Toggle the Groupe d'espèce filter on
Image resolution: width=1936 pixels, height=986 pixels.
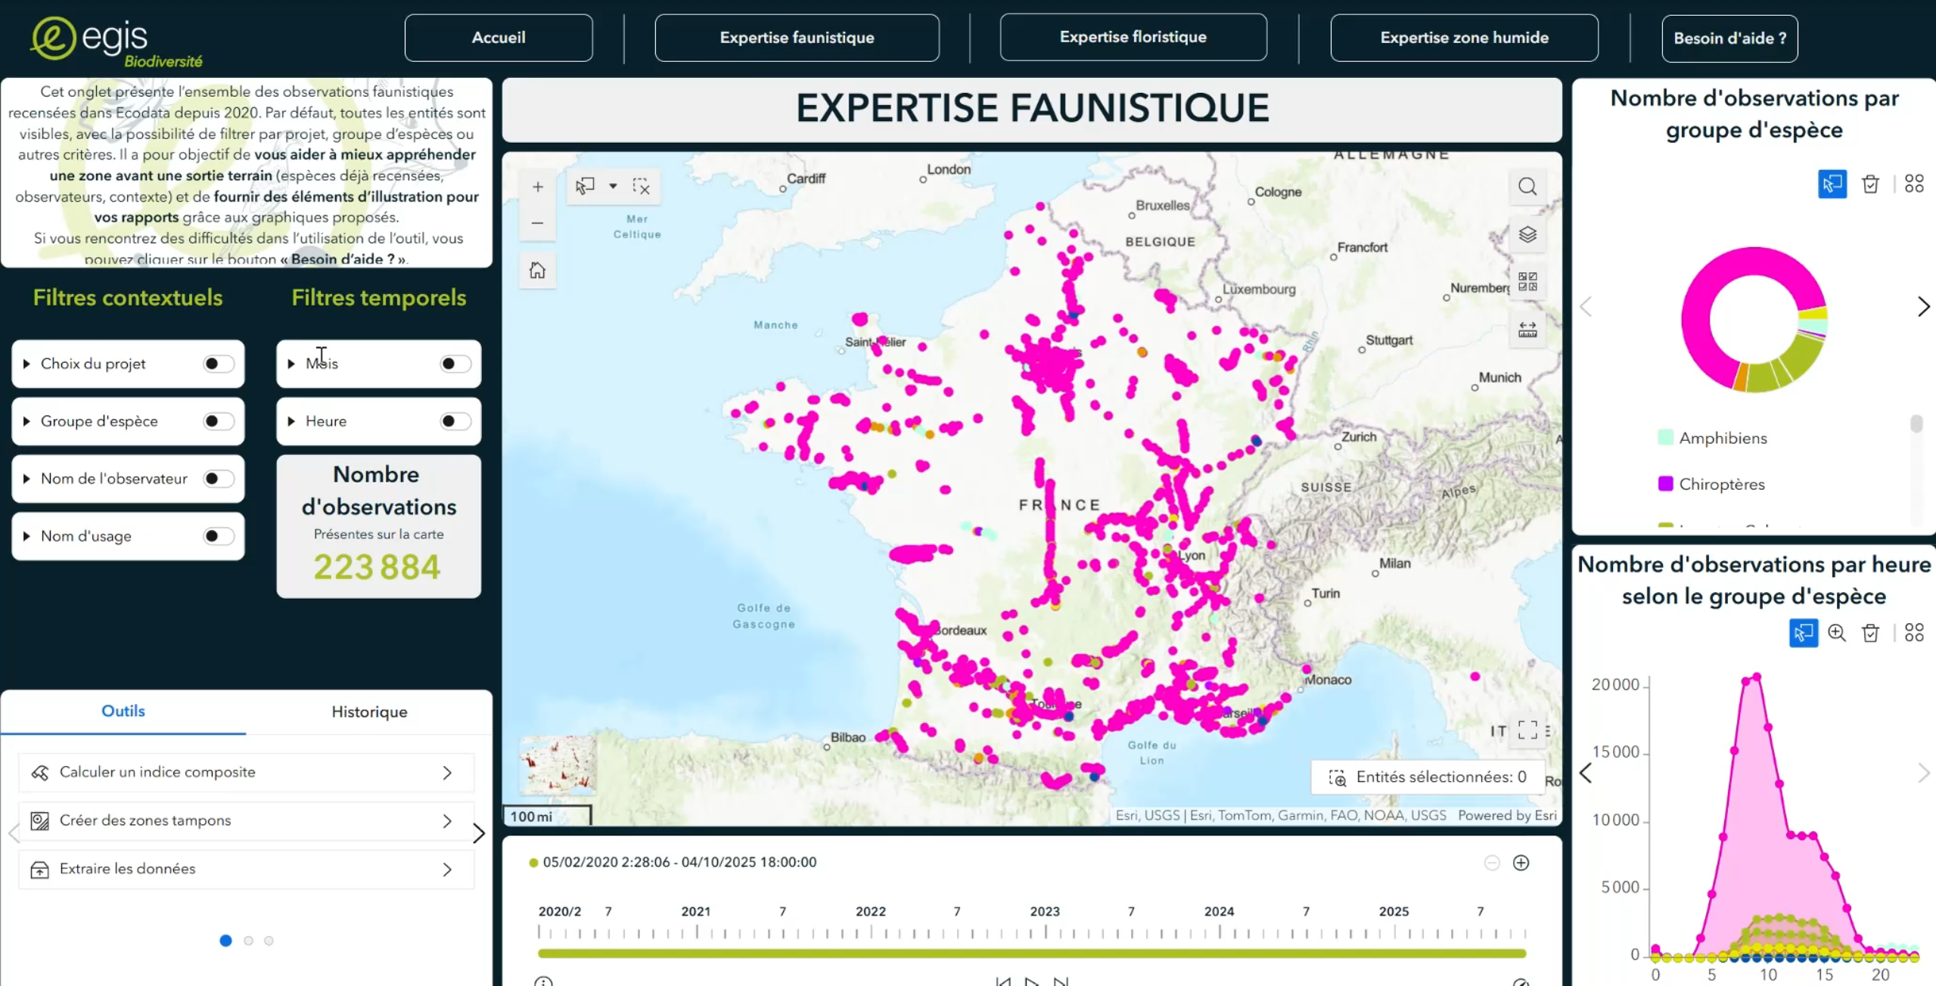pyautogui.click(x=219, y=421)
